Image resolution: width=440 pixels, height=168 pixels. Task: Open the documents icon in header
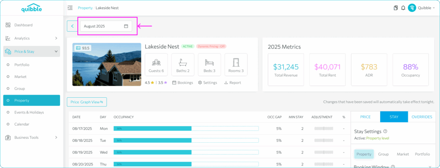coord(396,8)
